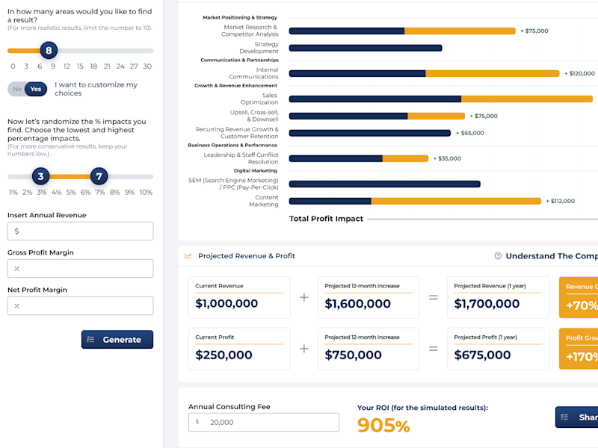
Task: Click the Projected Profit $675,000 card
Action: point(498,349)
